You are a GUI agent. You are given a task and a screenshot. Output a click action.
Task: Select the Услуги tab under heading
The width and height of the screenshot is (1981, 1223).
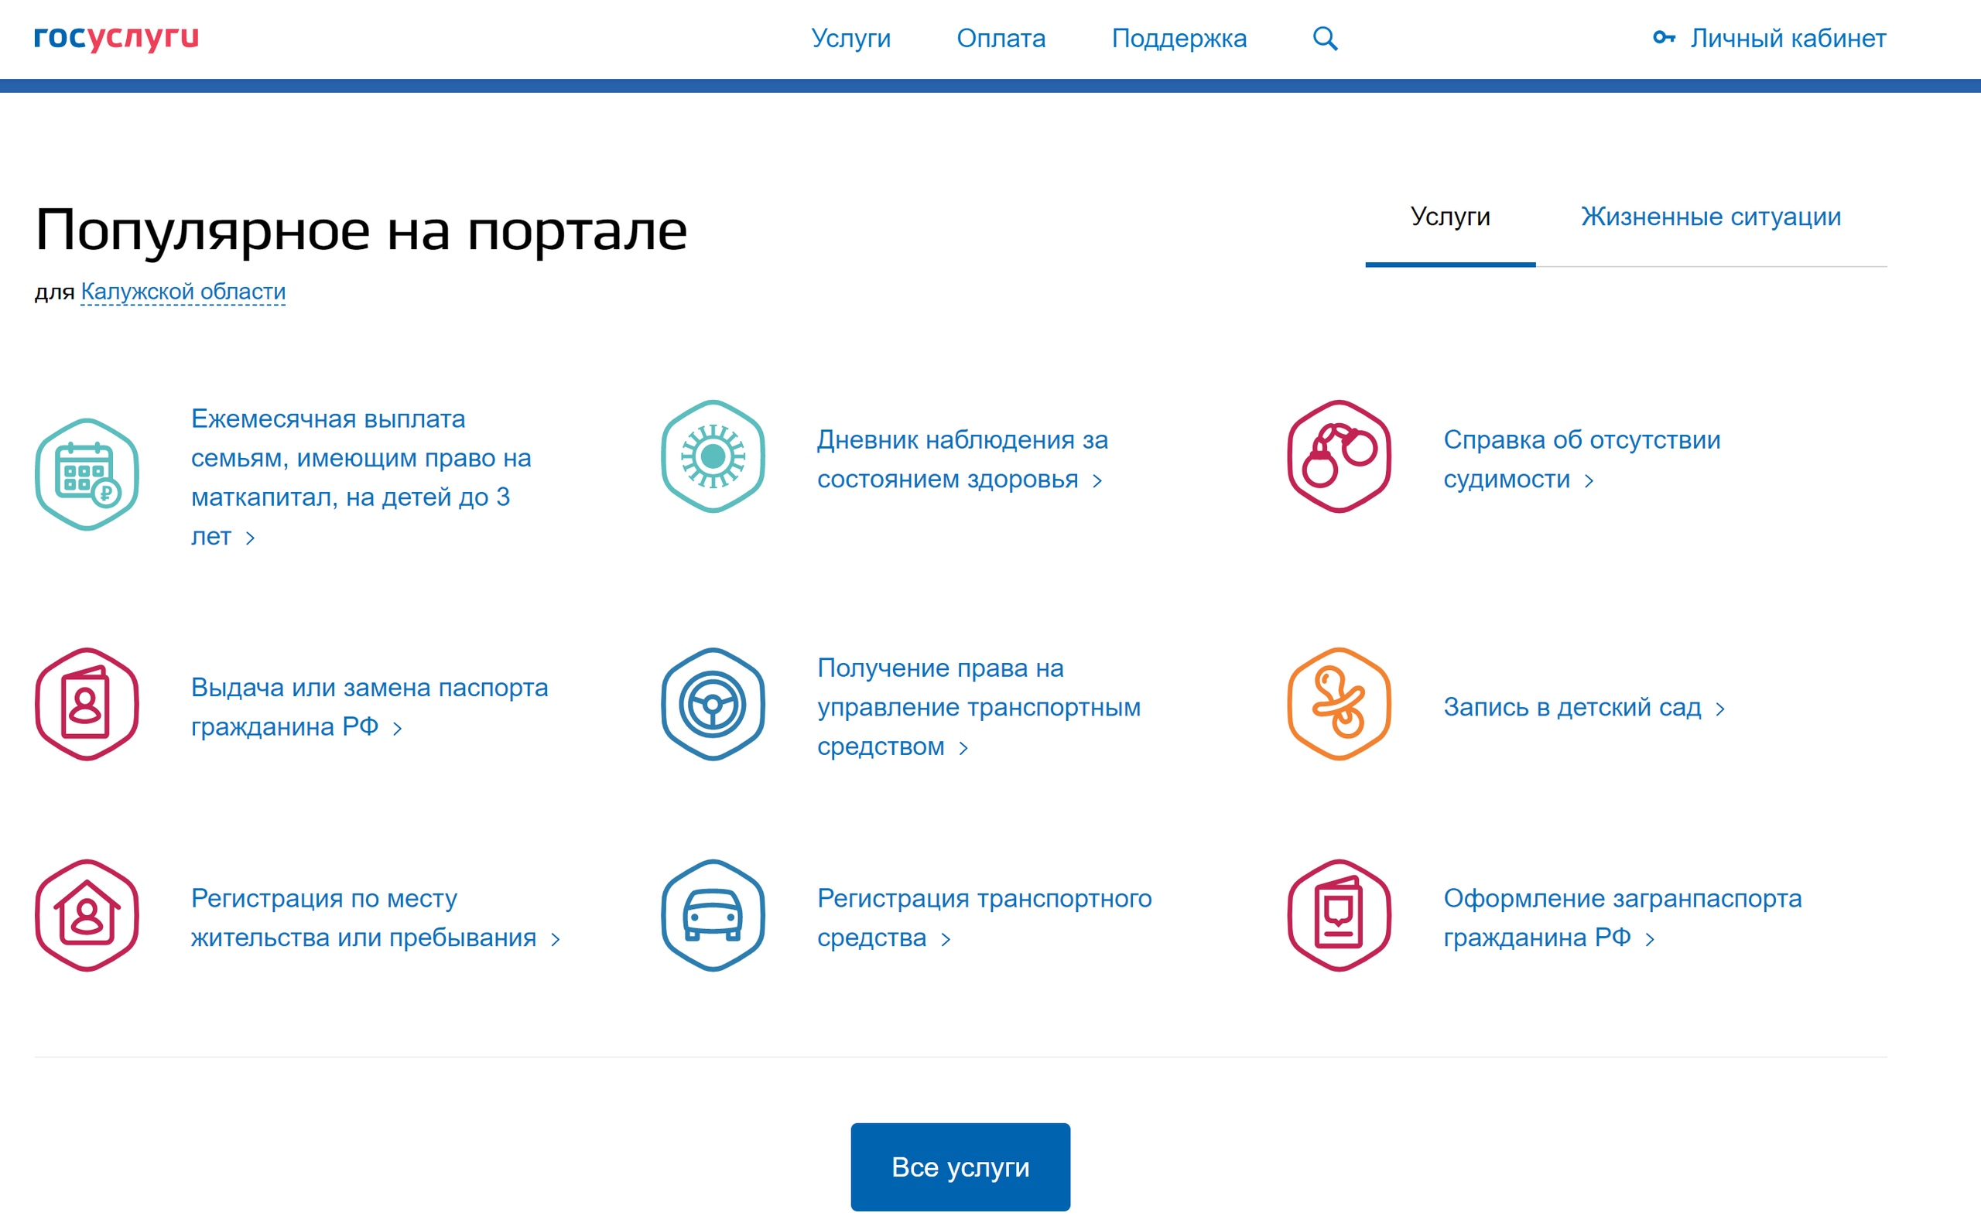1449,217
